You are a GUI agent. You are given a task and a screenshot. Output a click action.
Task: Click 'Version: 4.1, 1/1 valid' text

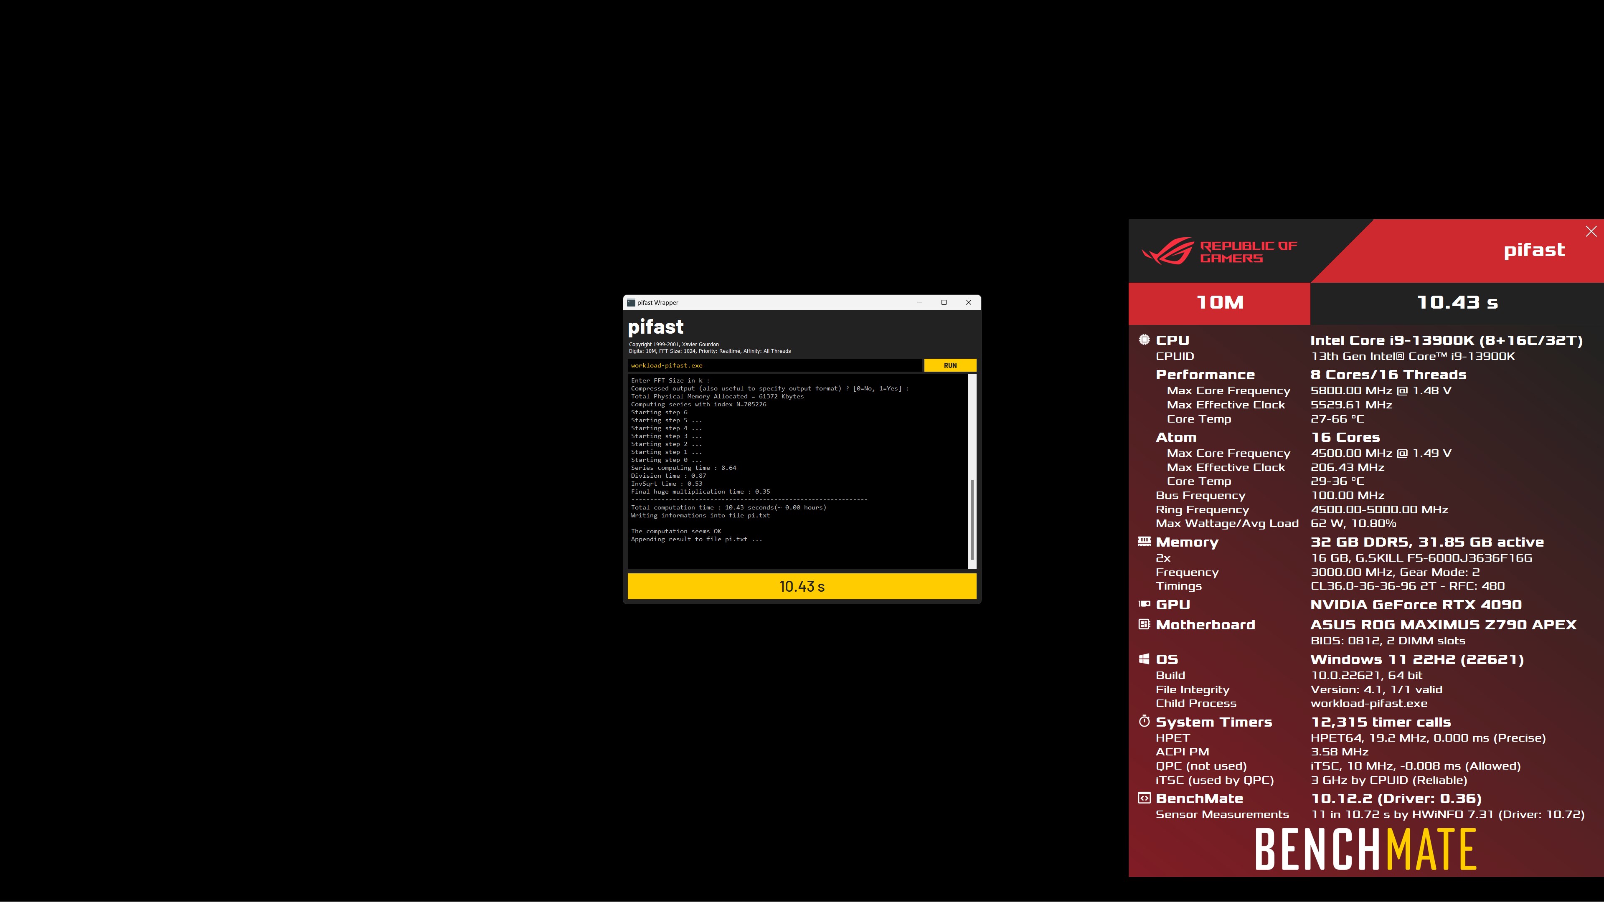pos(1376,690)
